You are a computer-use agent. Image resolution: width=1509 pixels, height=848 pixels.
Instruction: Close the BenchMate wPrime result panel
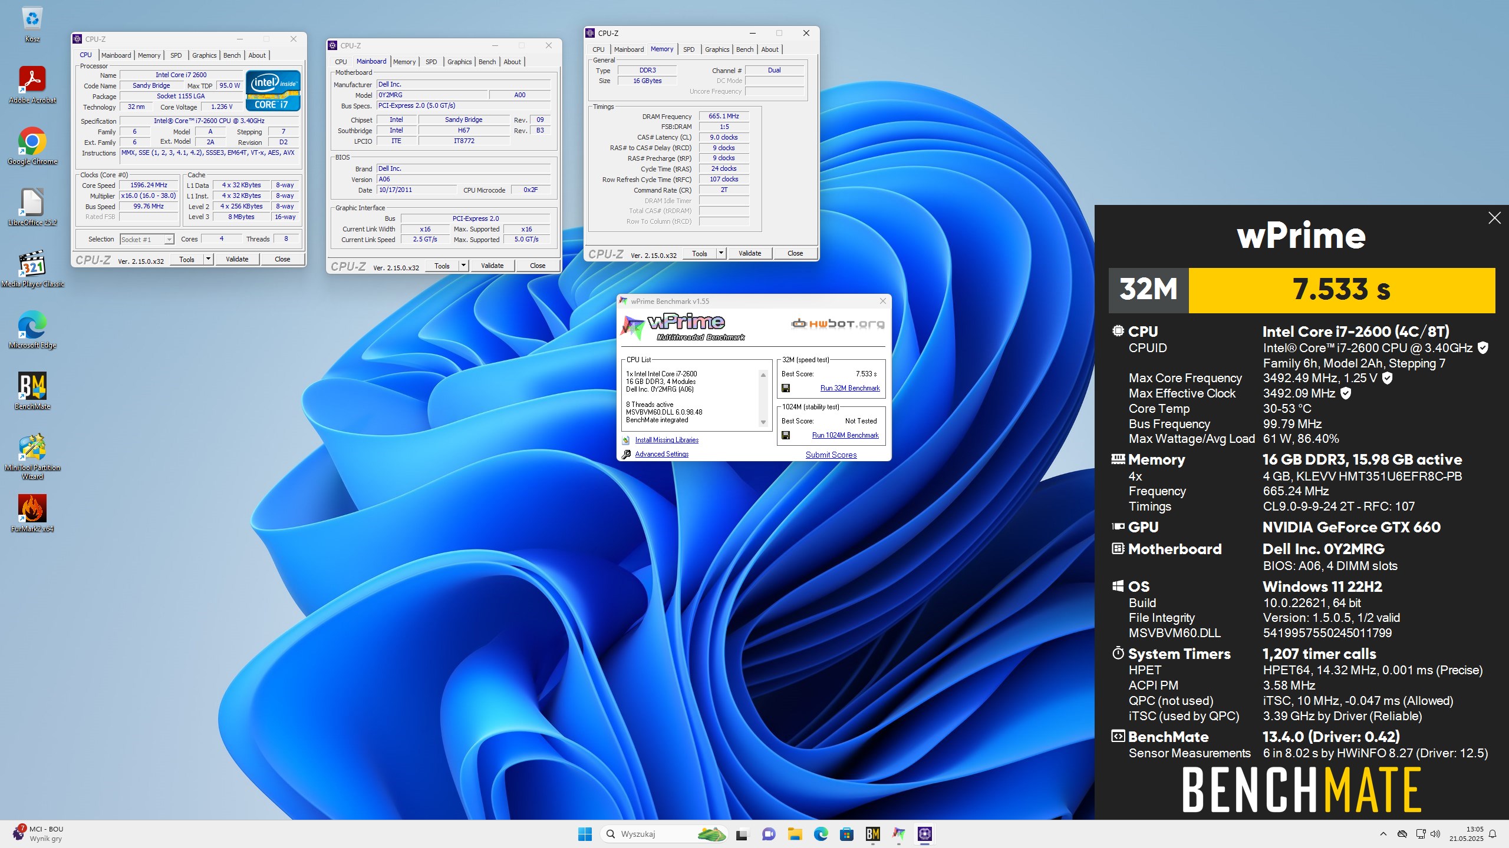pos(1494,218)
